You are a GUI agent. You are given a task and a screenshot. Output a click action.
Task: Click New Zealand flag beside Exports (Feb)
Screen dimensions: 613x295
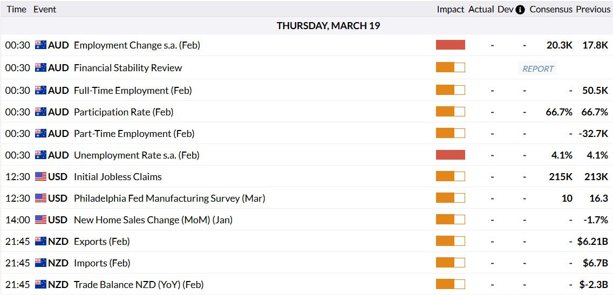point(40,241)
